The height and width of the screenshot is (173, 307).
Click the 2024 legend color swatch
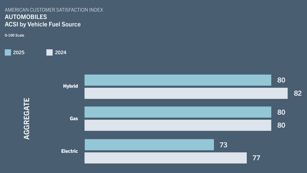click(49, 53)
